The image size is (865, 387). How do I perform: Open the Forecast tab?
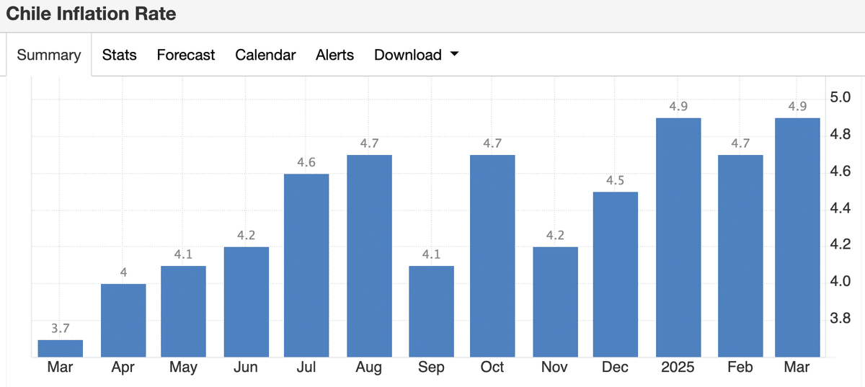(x=186, y=55)
